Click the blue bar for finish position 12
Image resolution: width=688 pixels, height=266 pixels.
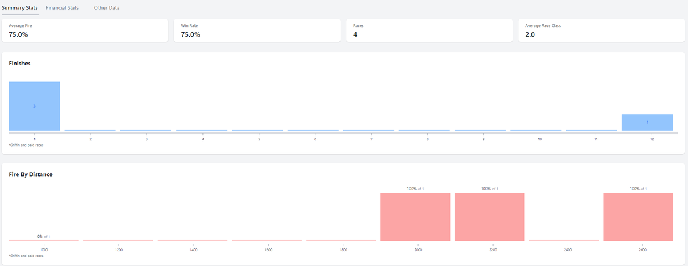click(647, 122)
